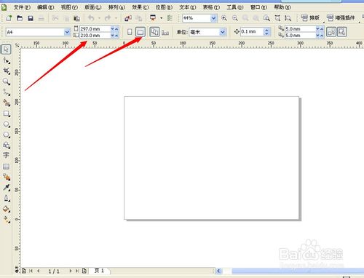Image resolution: width=364 pixels, height=278 pixels.
Task: Click the Zoom in magnifier
Action: click(224, 18)
